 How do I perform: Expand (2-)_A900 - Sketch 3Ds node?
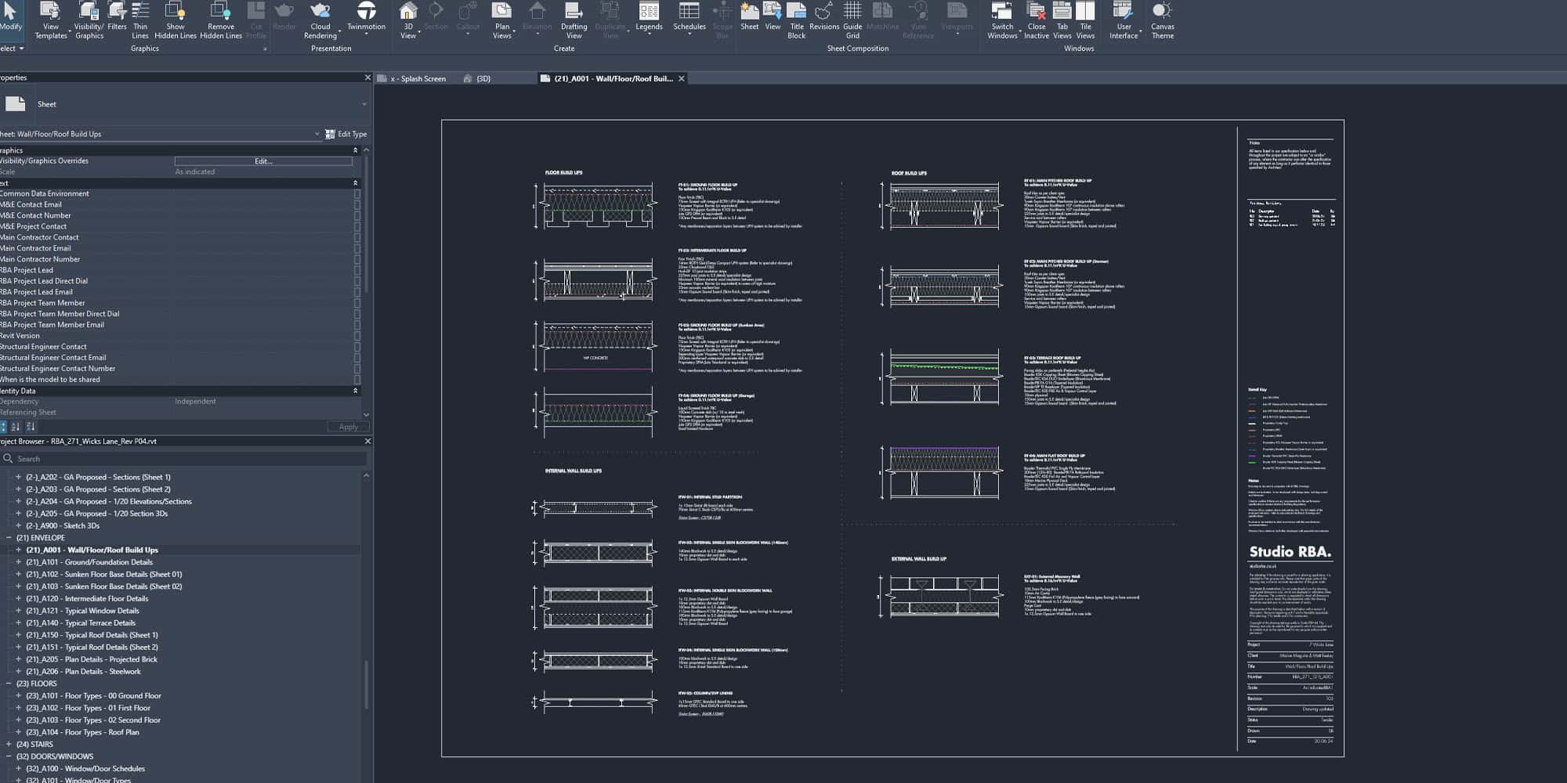click(x=18, y=525)
